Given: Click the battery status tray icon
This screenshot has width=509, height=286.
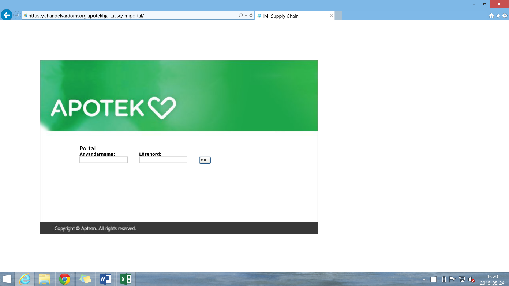Looking at the screenshot, I should [x=444, y=279].
